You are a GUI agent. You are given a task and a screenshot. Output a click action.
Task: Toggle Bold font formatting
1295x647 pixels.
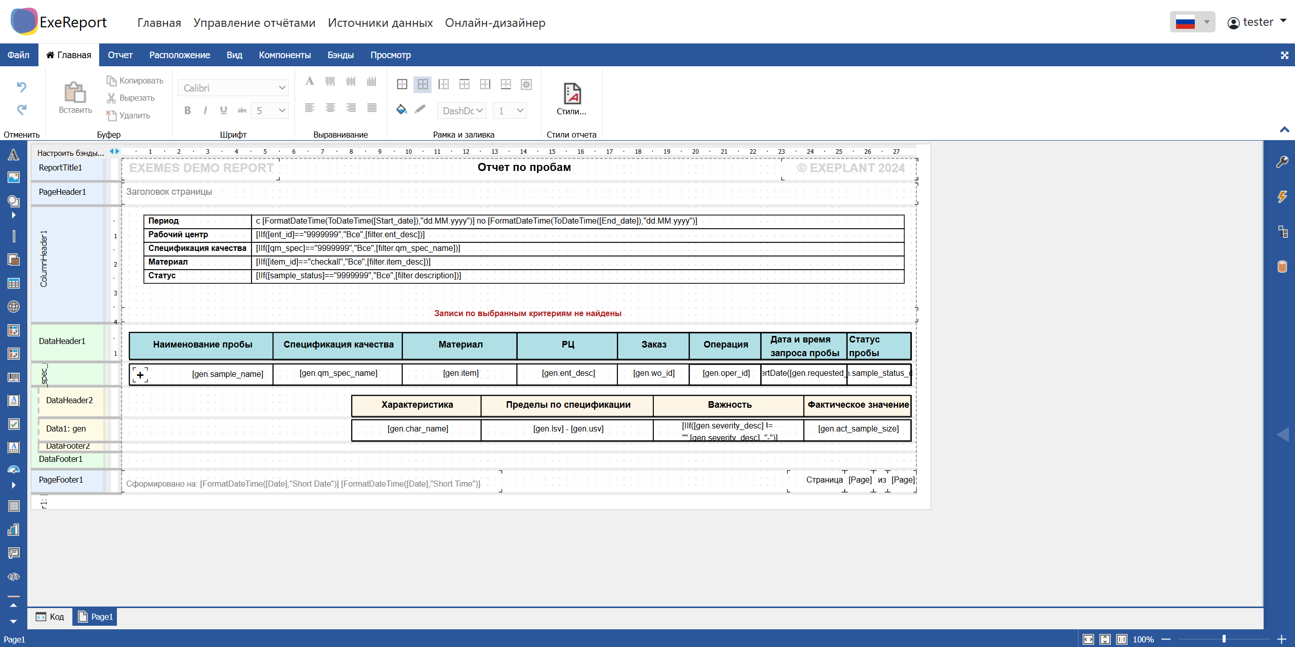coord(188,110)
